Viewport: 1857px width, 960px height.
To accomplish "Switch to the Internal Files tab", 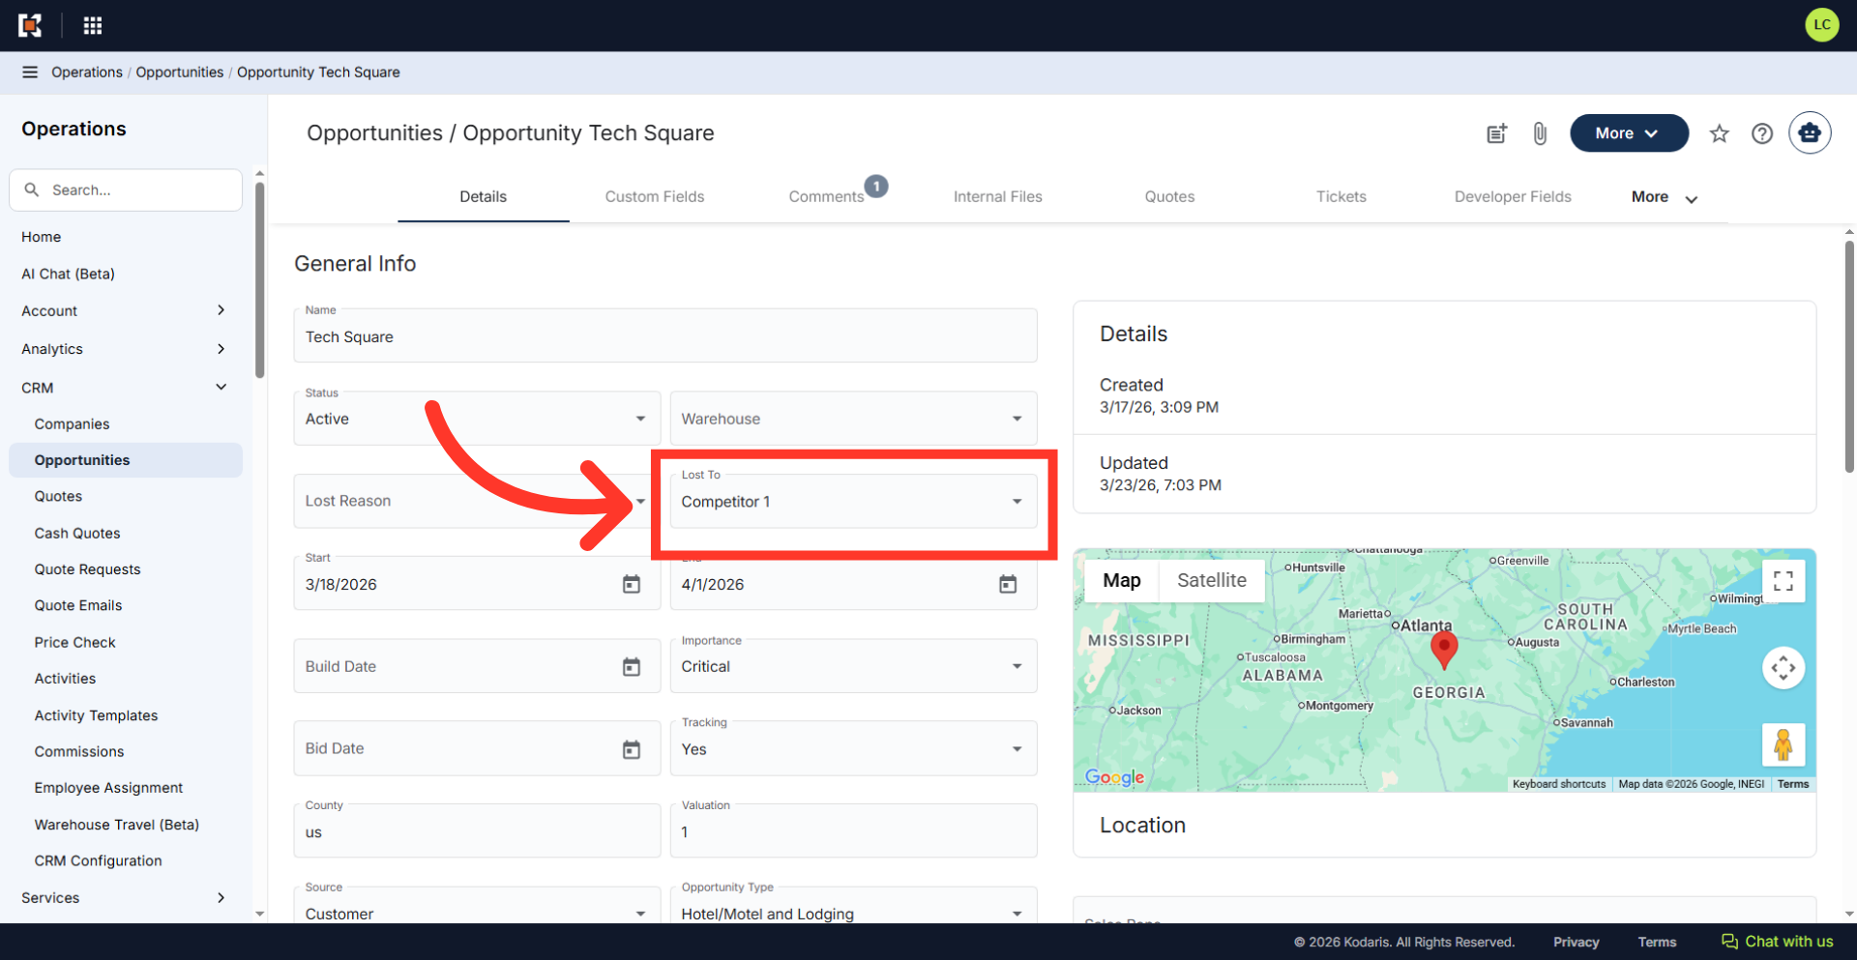I will click(998, 197).
